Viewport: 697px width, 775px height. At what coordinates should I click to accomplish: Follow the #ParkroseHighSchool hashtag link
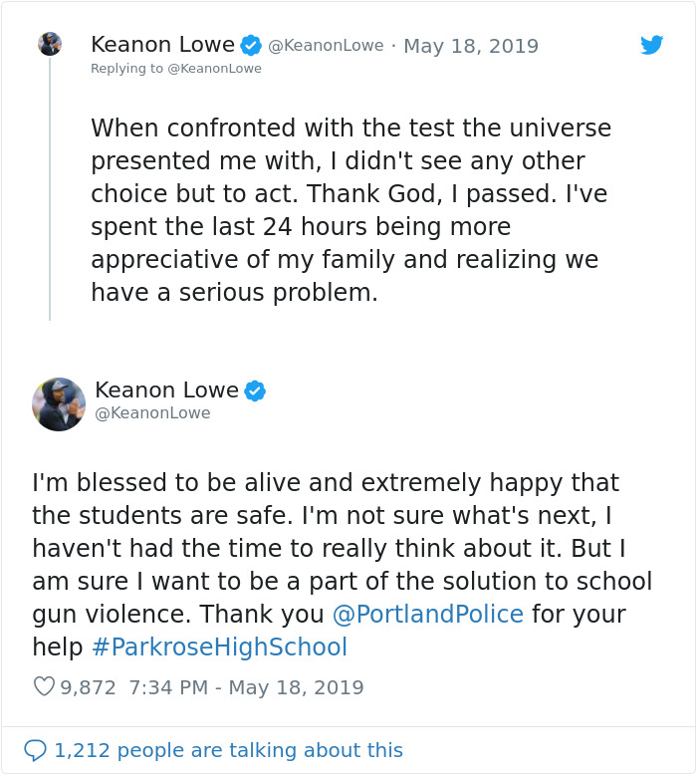pyautogui.click(x=219, y=647)
